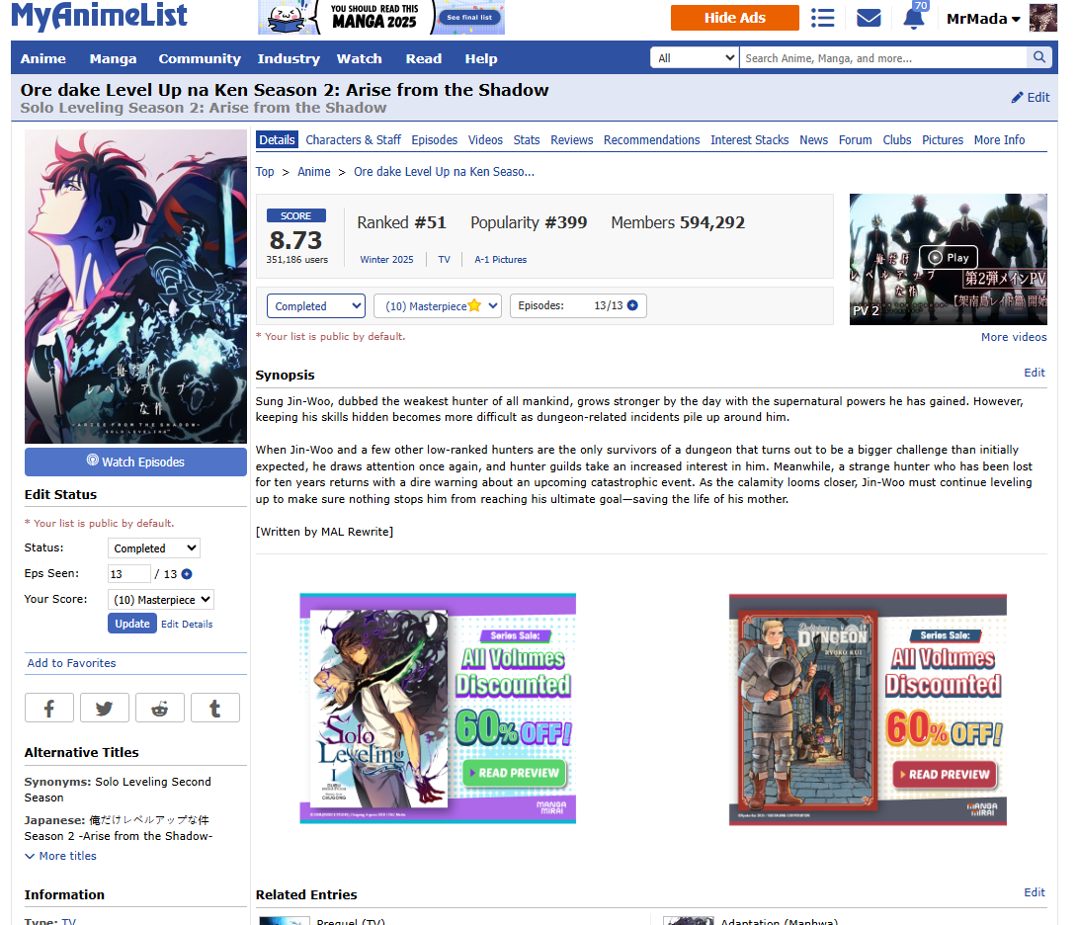Open the Help navigation menu
This screenshot has width=1078, height=925.
[481, 58]
